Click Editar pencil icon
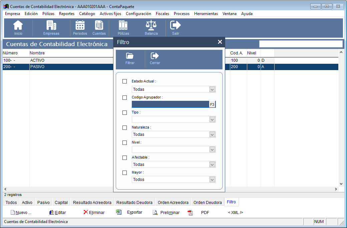Image resolution: width=347 pixels, height=228 pixels. pyautogui.click(x=52, y=213)
